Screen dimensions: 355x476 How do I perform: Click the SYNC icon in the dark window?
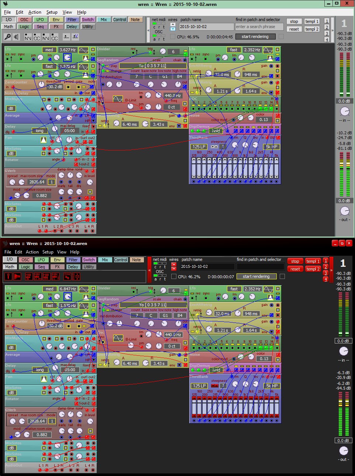[67, 276]
